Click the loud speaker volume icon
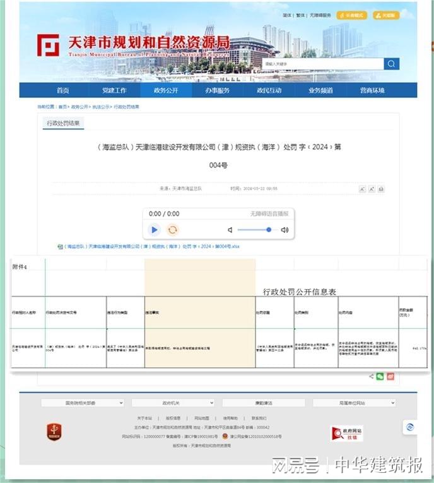 click(284, 230)
